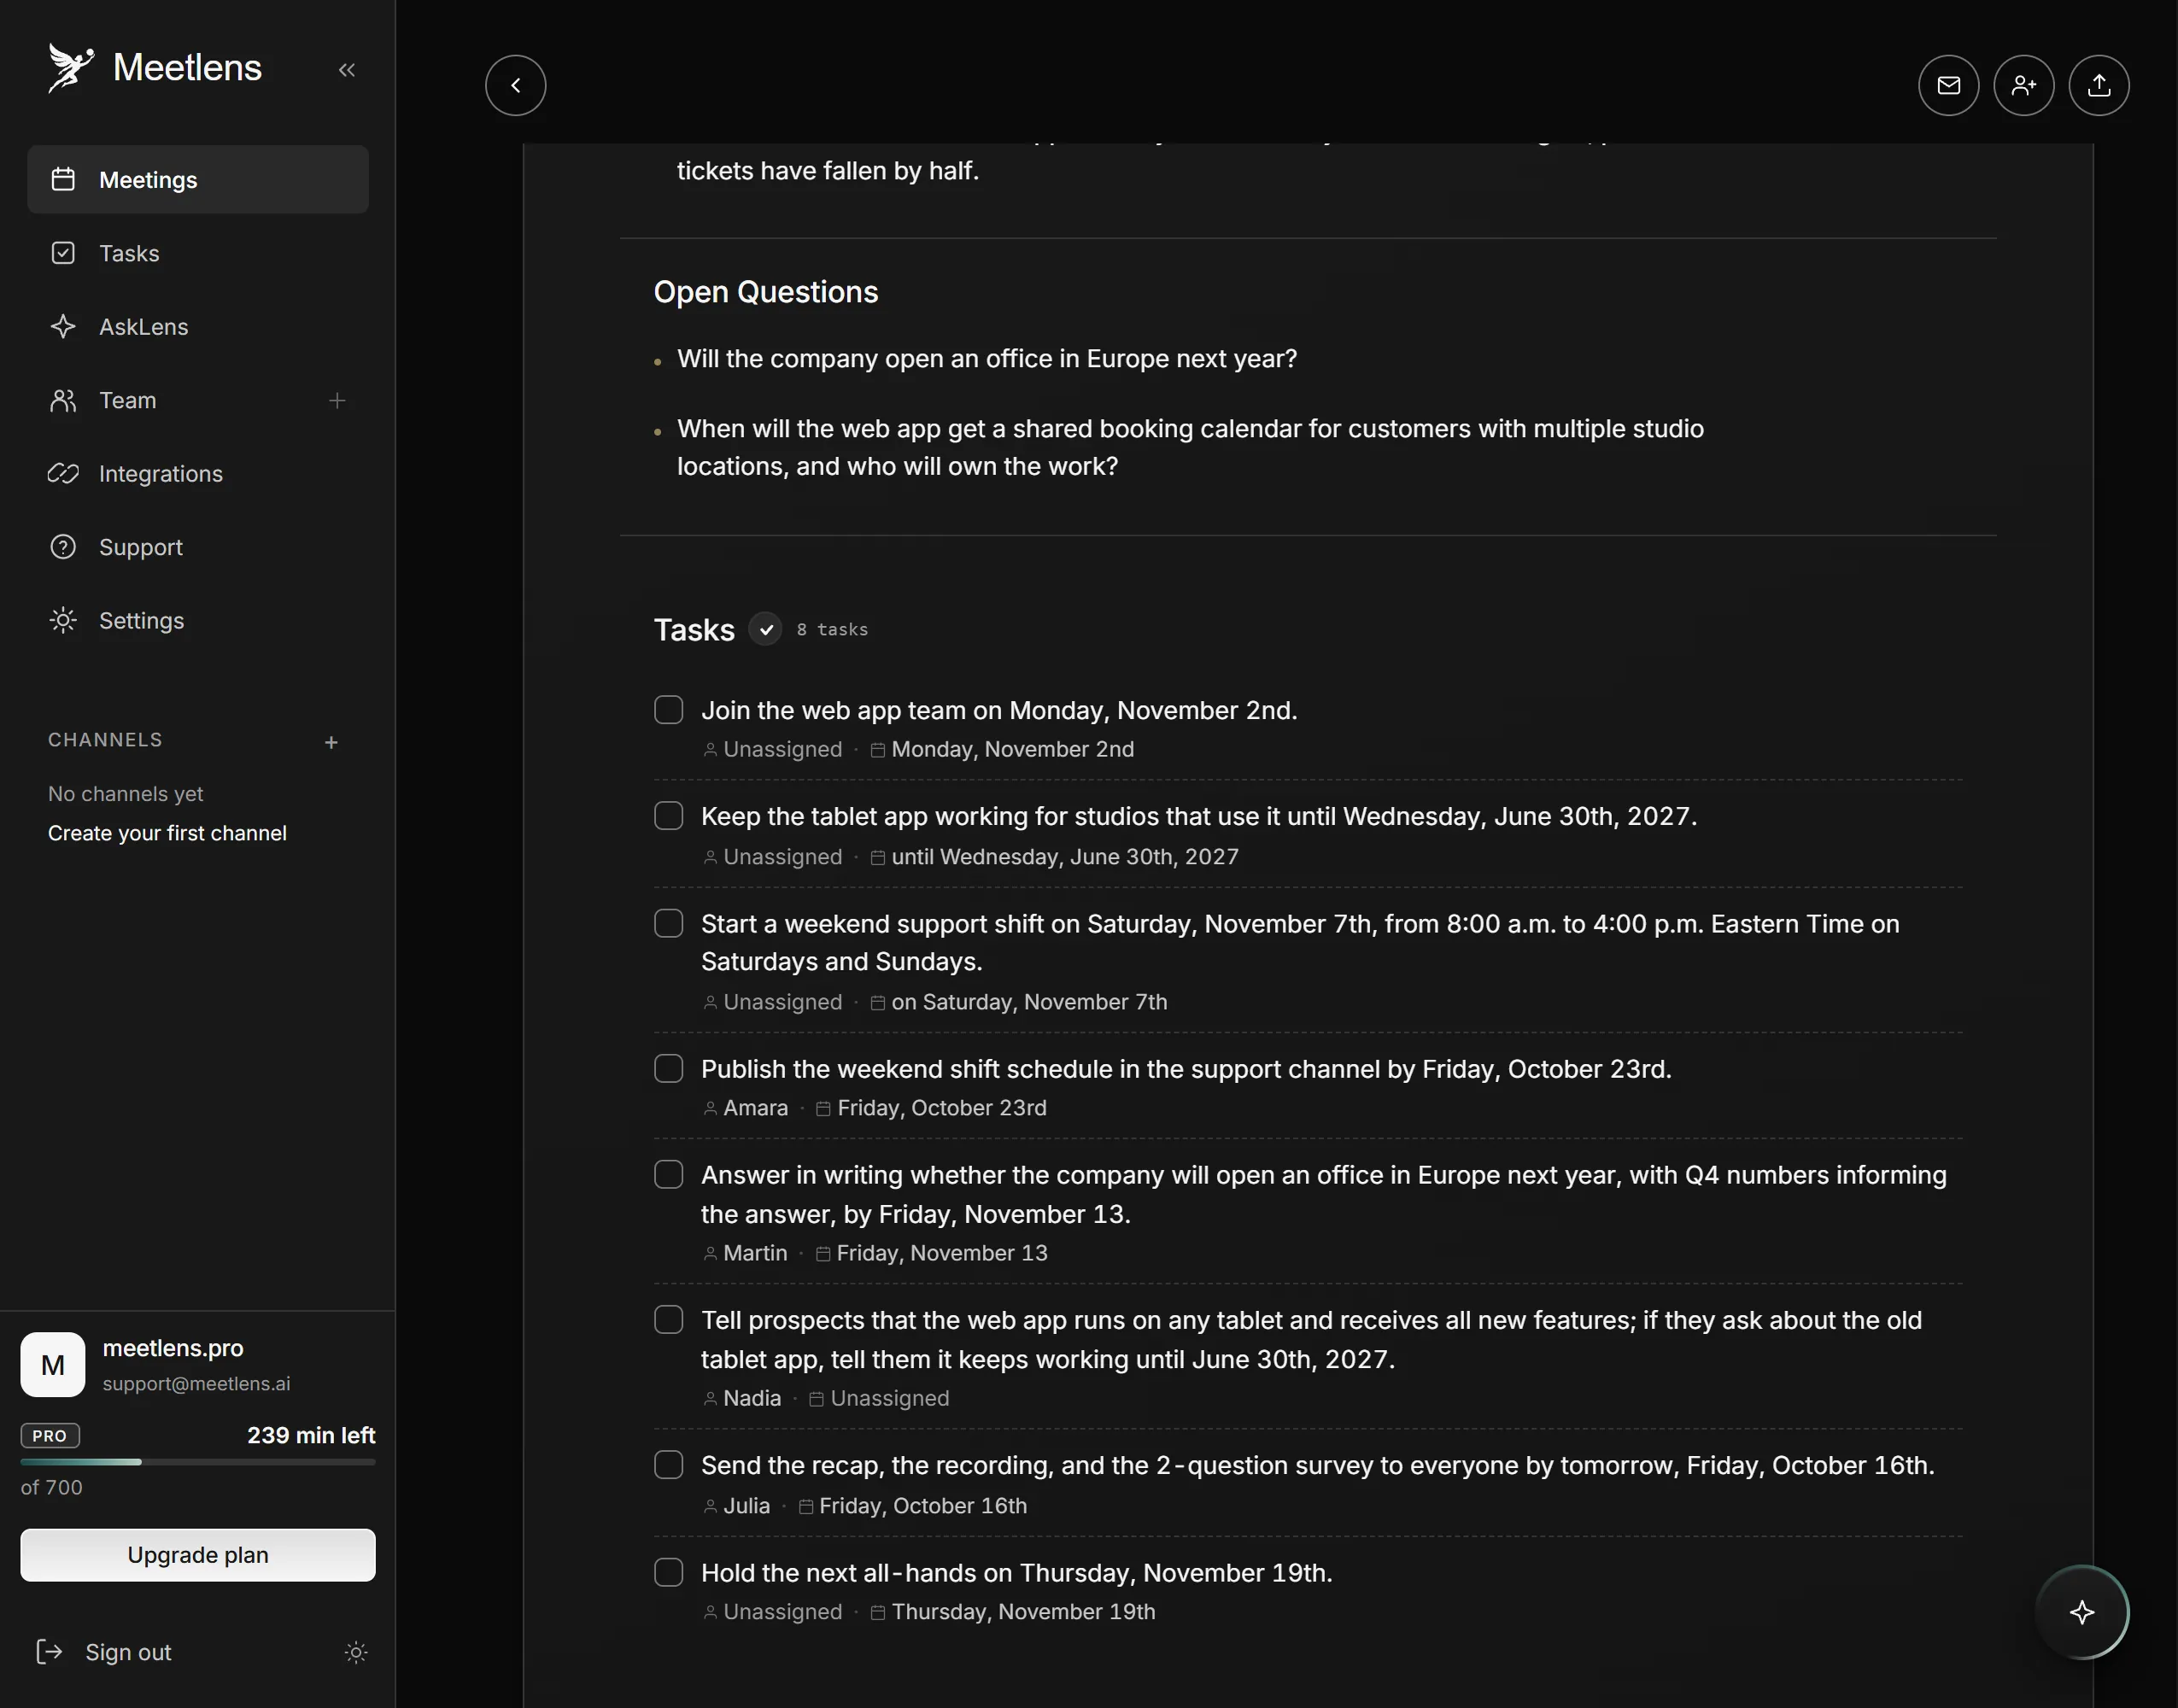Add a new channel with plus icon
This screenshot has width=2178, height=1708.
click(x=331, y=742)
